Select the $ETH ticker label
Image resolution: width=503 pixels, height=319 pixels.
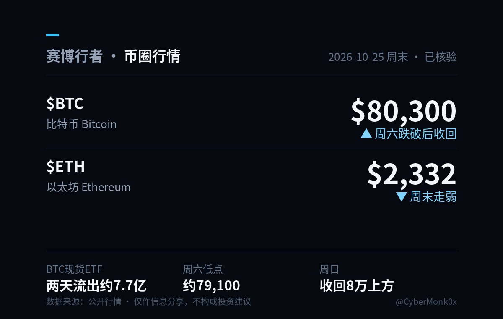click(65, 166)
